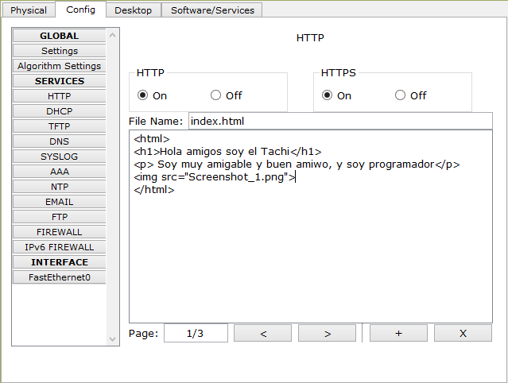Switch to the Physical tab
This screenshot has height=383, width=508.
pyautogui.click(x=29, y=10)
